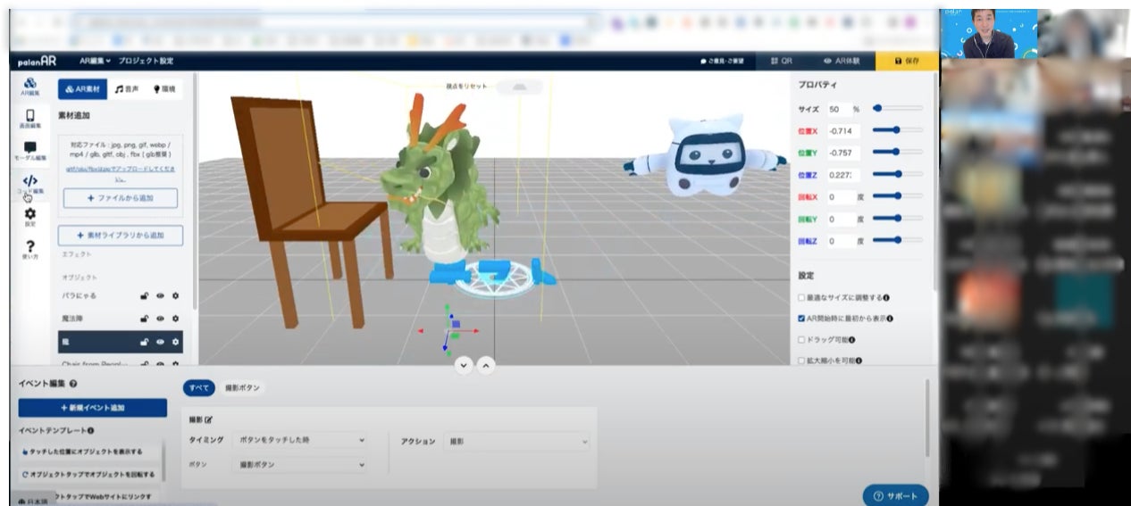
Task: Edit the 撮影 event name pencil icon
Action: pos(209,419)
